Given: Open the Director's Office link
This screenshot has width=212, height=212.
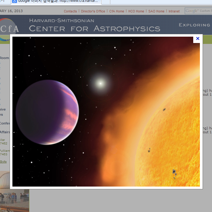Looking at the screenshot, I should pos(93,11).
